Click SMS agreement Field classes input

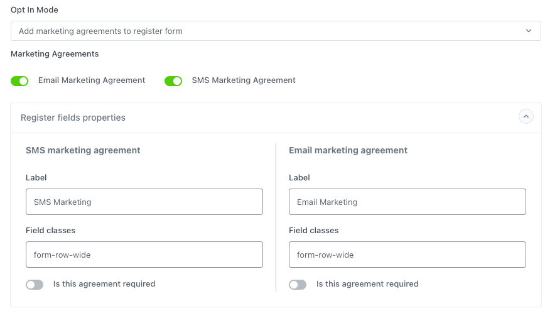pos(144,255)
